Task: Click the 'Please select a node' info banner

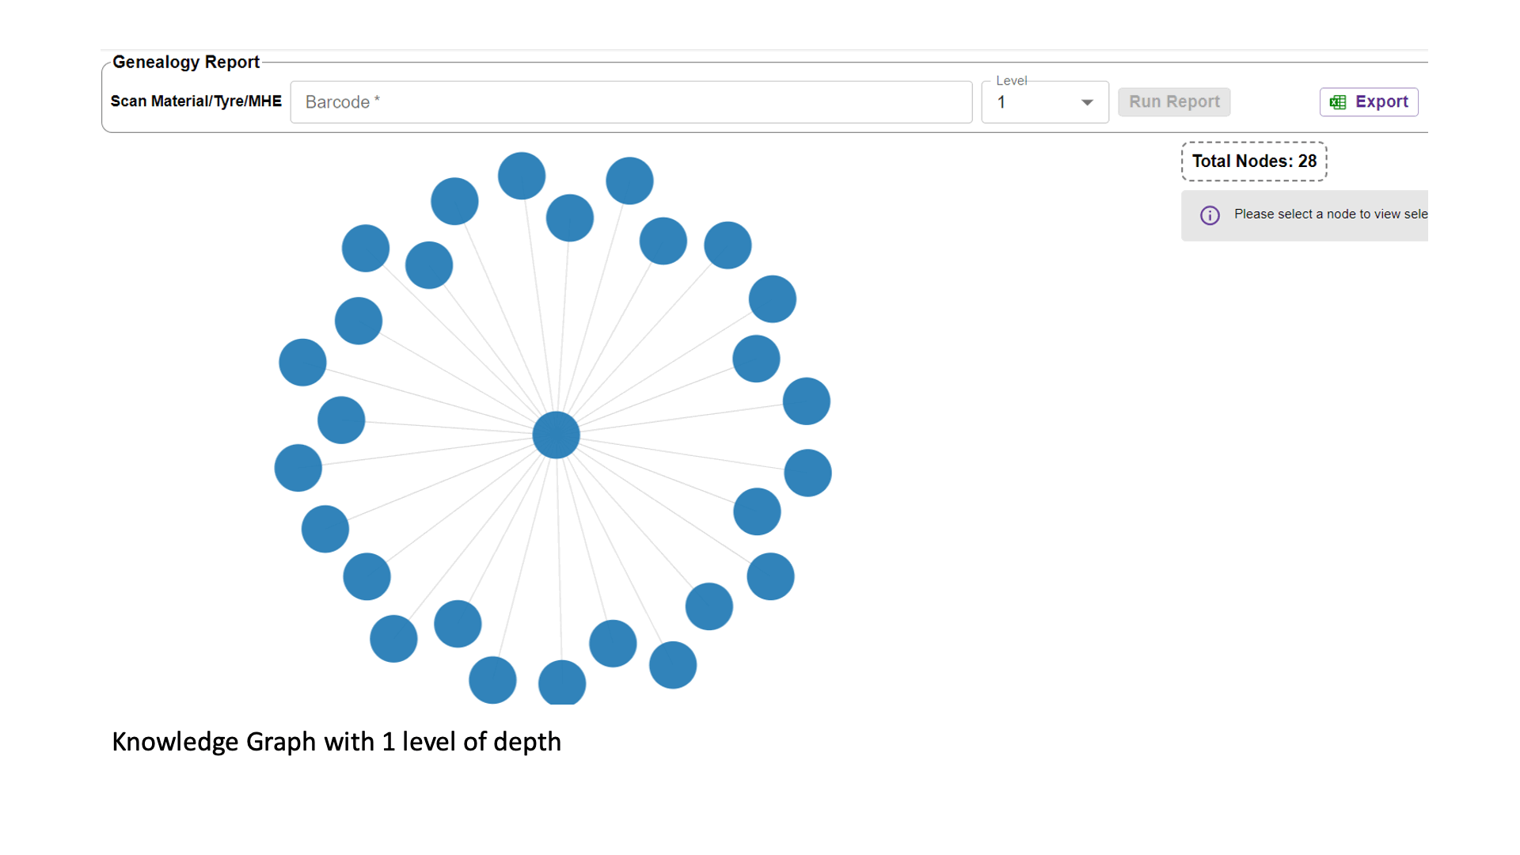Action: coord(1314,215)
